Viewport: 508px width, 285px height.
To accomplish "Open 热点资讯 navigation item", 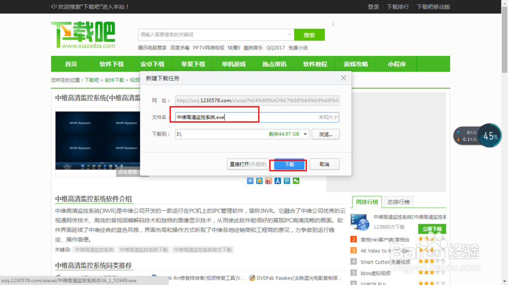I will point(274,64).
